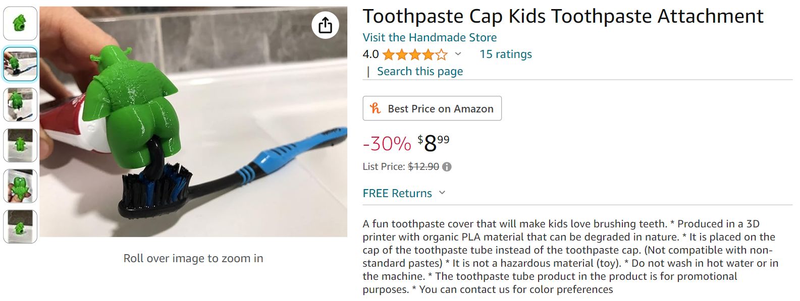This screenshot has height=301, width=800.
Task: Select the highlighted second thumbnail with toothbrush
Action: 20,64
